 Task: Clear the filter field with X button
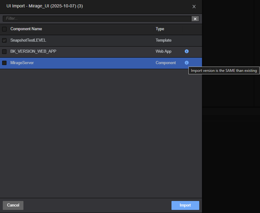pos(195,19)
